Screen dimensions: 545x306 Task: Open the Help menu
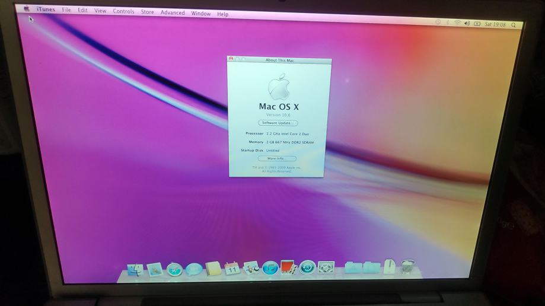pos(223,14)
